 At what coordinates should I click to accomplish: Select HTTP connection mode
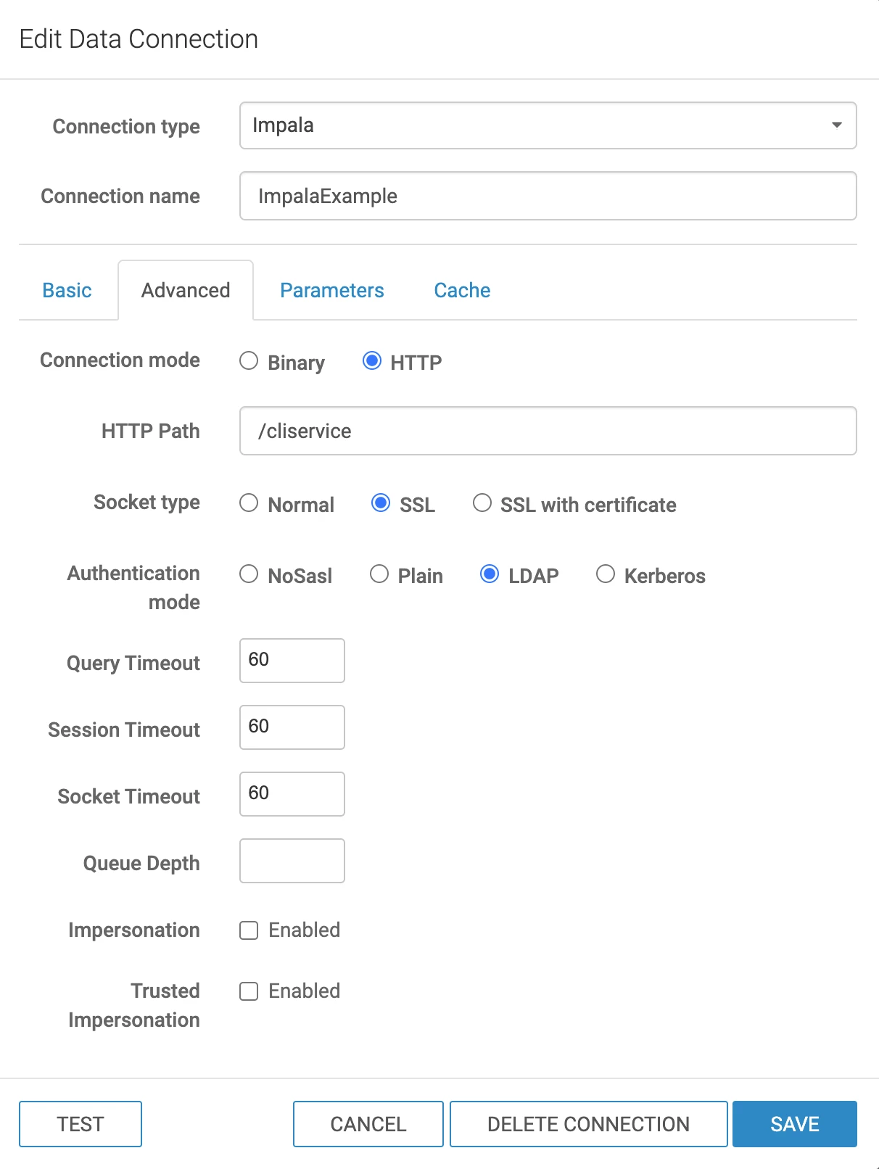pyautogui.click(x=372, y=361)
